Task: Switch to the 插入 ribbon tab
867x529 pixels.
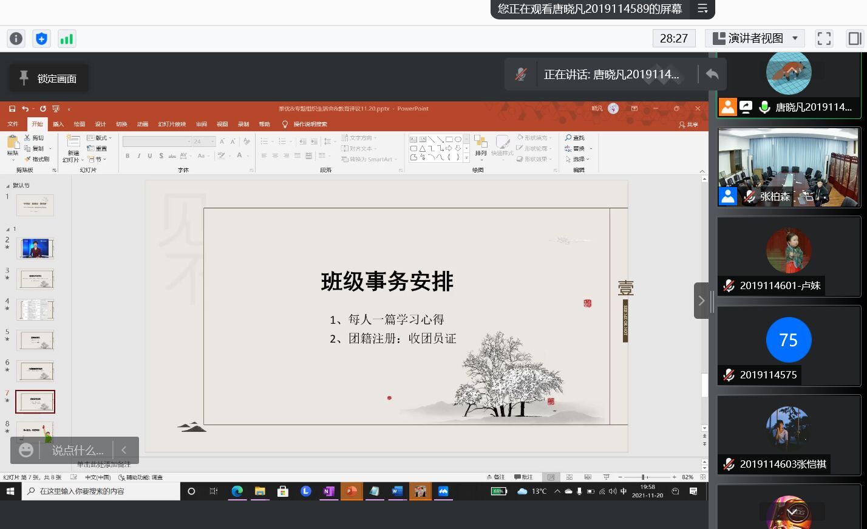Action: click(58, 124)
